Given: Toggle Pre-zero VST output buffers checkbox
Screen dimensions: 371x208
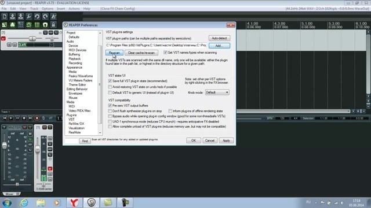Looking at the screenshot, I should [110, 105].
